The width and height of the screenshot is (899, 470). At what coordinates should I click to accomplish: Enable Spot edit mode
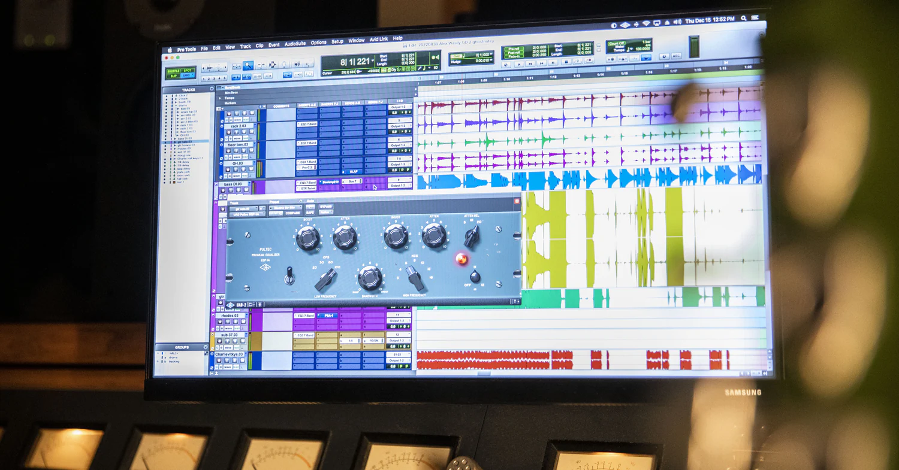[187, 71]
